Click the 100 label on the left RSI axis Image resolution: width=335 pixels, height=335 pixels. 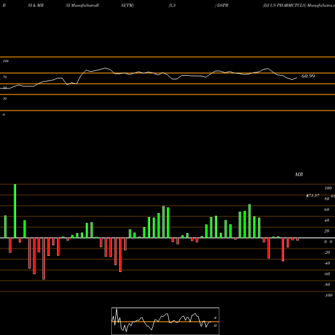[x=5, y=61]
